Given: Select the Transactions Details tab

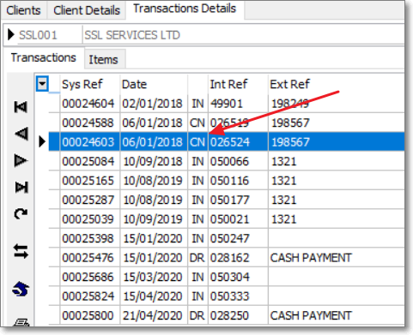Looking at the screenshot, I should tap(185, 9).
